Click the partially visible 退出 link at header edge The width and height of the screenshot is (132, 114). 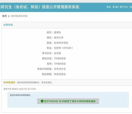[x=131, y=7]
